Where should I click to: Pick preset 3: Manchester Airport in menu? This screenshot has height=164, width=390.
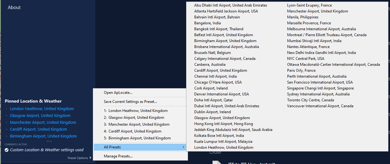(136, 124)
